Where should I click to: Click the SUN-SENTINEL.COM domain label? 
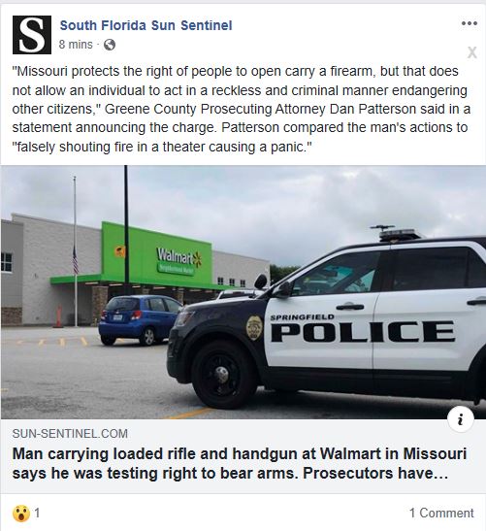click(70, 434)
